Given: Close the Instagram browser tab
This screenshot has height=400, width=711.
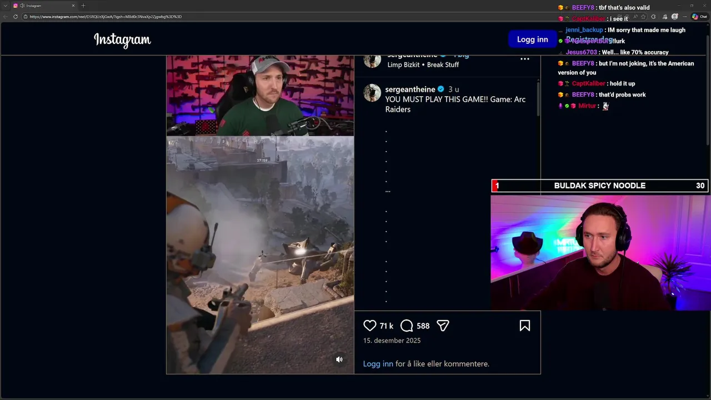Looking at the screenshot, I should click(x=73, y=6).
